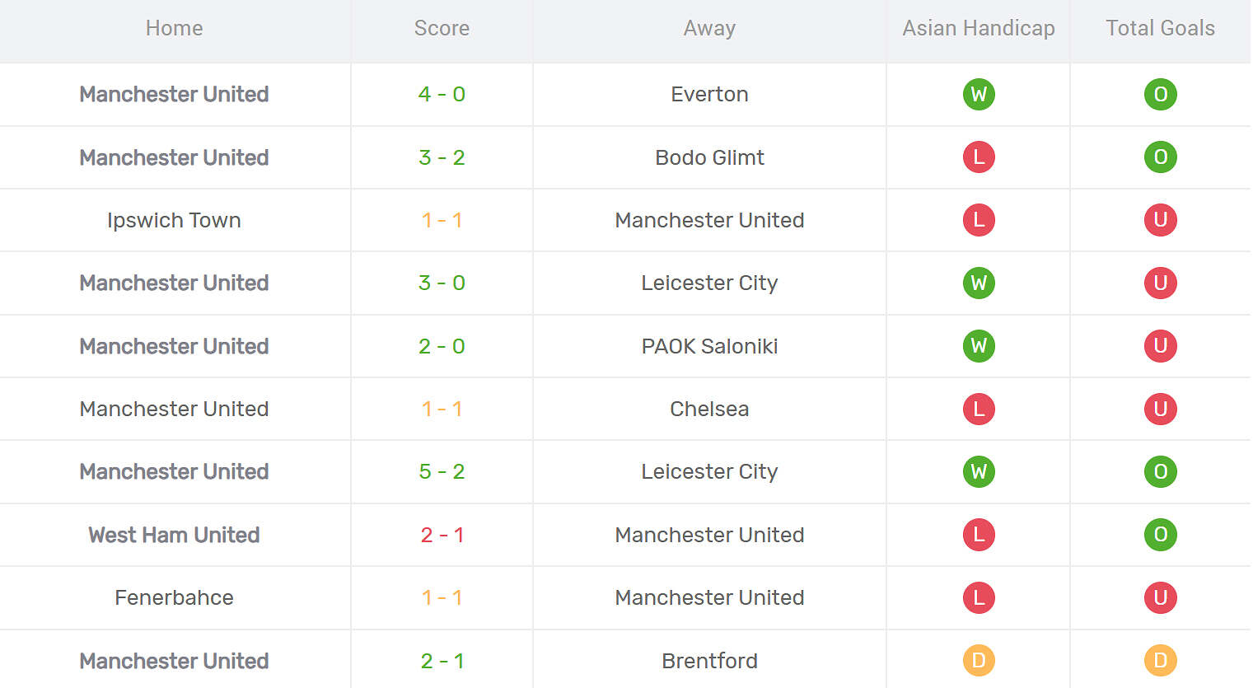The height and width of the screenshot is (688, 1253).
Task: Click the green O total goals badge for the 5 - 2 match
Action: pos(1160,472)
